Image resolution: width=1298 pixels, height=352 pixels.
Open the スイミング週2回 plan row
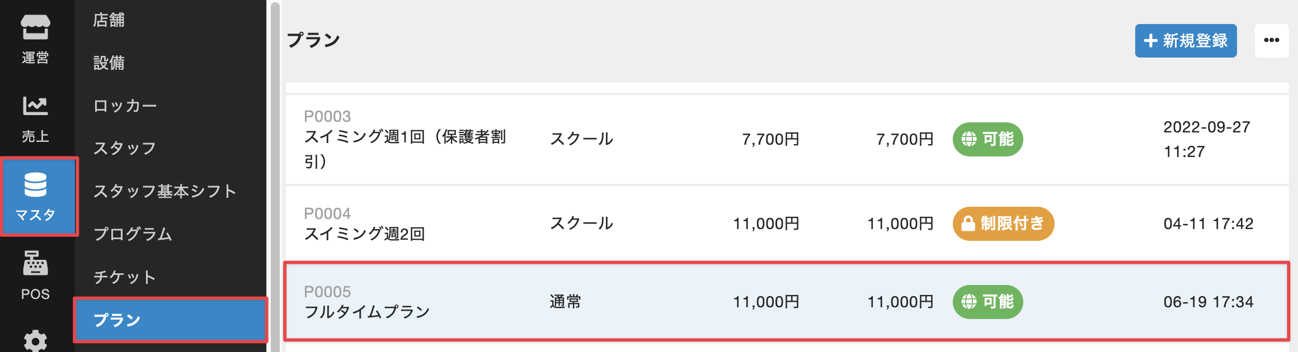364,233
